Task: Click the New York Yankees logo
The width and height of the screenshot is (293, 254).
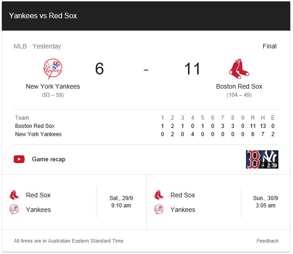Action: pos(52,69)
